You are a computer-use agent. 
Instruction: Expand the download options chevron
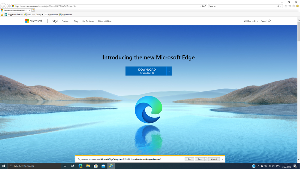pyautogui.click(x=169, y=71)
